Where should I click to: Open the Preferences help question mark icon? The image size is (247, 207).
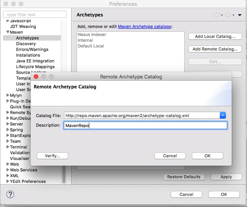(x=10, y=194)
